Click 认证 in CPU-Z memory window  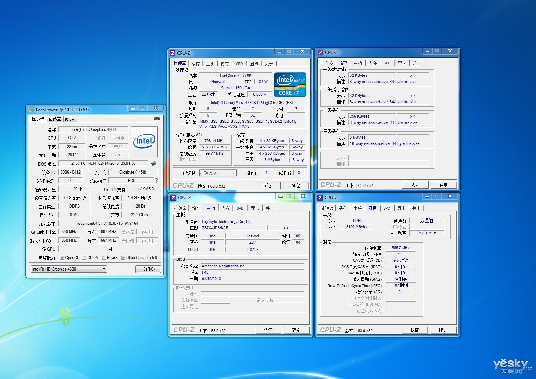tap(415, 330)
